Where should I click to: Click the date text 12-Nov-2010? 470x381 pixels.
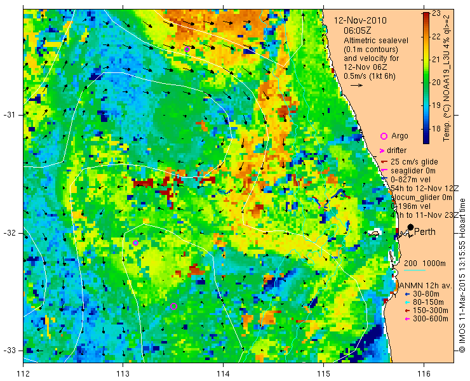360,21
